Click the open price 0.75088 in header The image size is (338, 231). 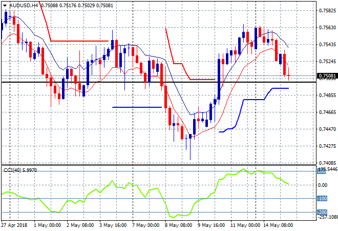point(49,6)
